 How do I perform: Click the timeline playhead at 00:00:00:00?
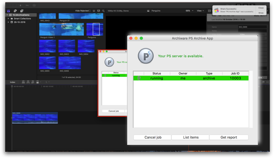12,86
